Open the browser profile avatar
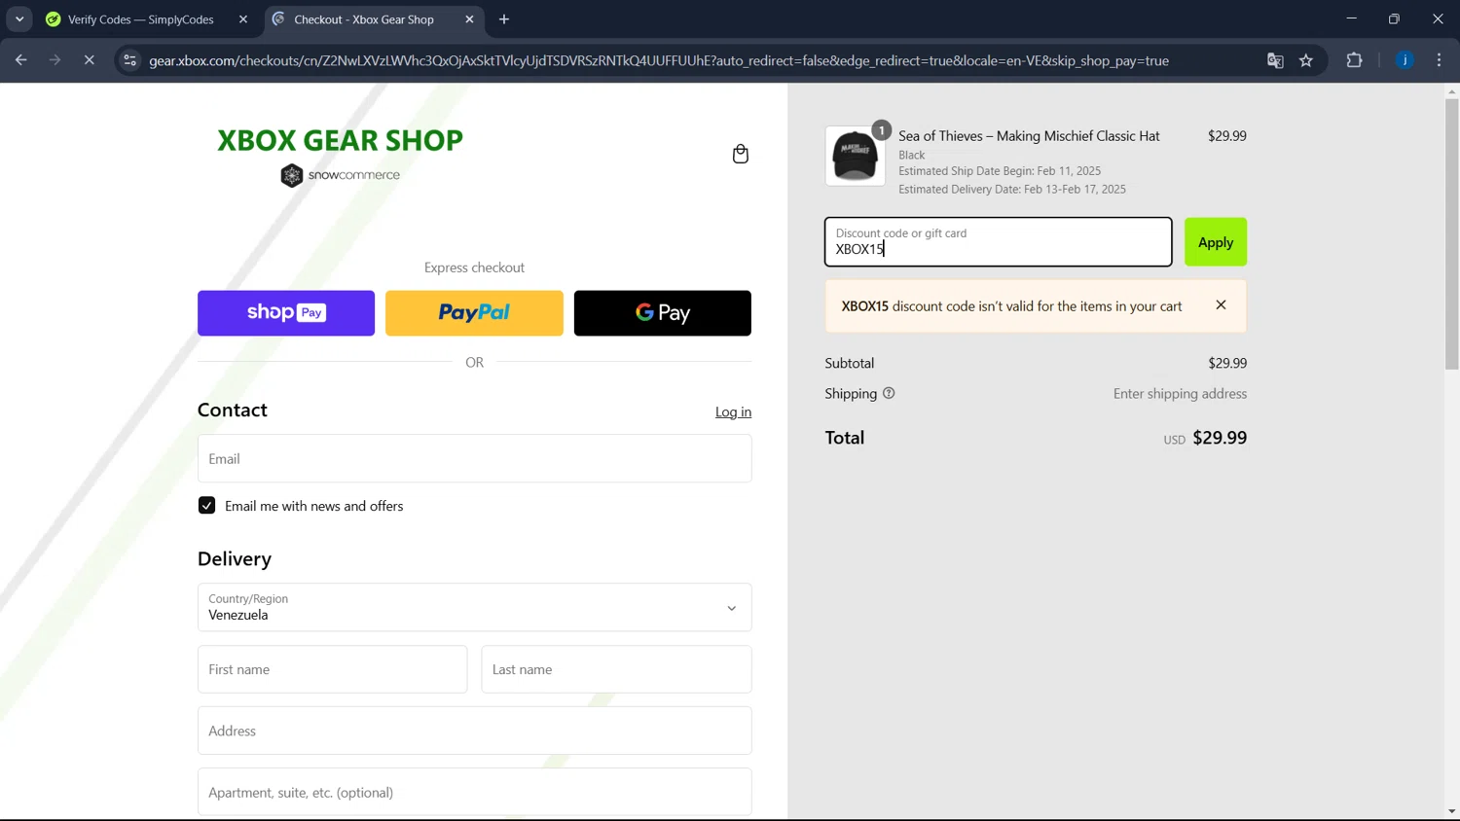The width and height of the screenshot is (1460, 821). (x=1405, y=60)
